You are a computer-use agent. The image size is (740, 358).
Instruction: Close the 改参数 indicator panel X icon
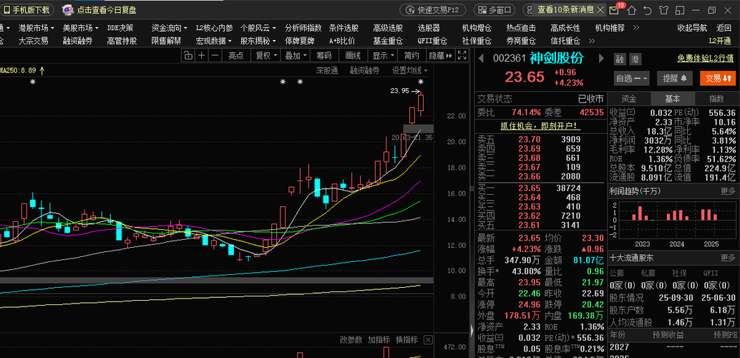point(427,339)
